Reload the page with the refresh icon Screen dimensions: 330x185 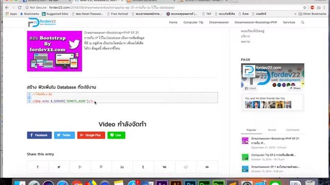tap(20, 8)
